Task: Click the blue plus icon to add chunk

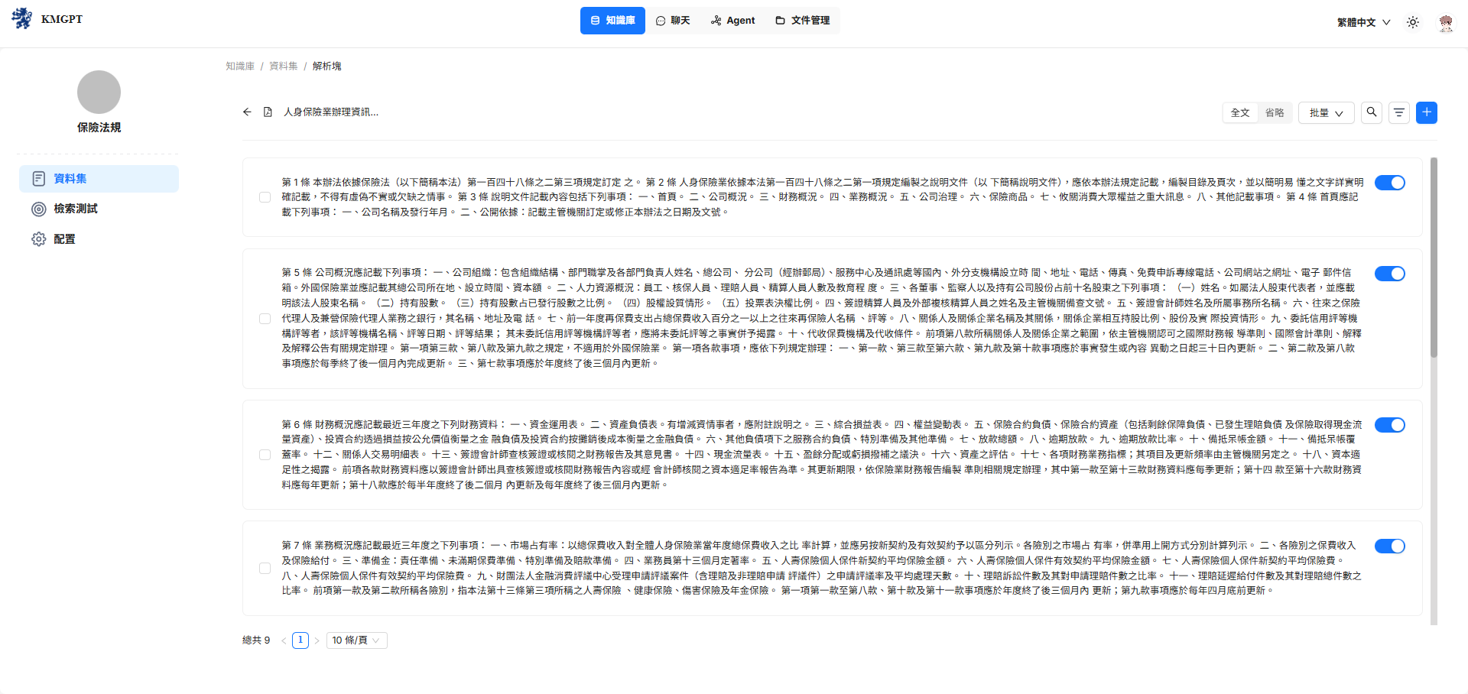Action: pyautogui.click(x=1426, y=112)
